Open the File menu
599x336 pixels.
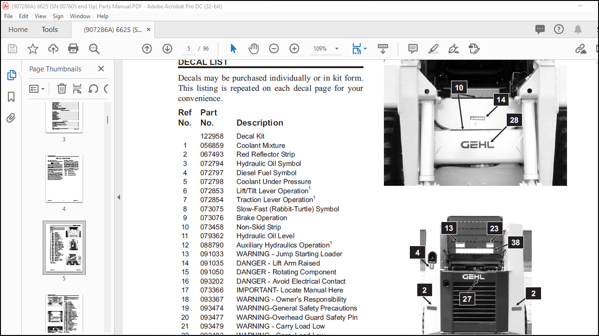[8, 16]
